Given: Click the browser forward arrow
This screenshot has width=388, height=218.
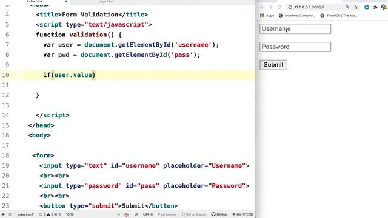Looking at the screenshot, I should click(271, 7).
